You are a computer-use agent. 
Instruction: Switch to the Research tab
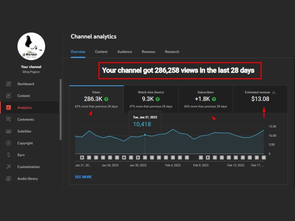coord(172,52)
